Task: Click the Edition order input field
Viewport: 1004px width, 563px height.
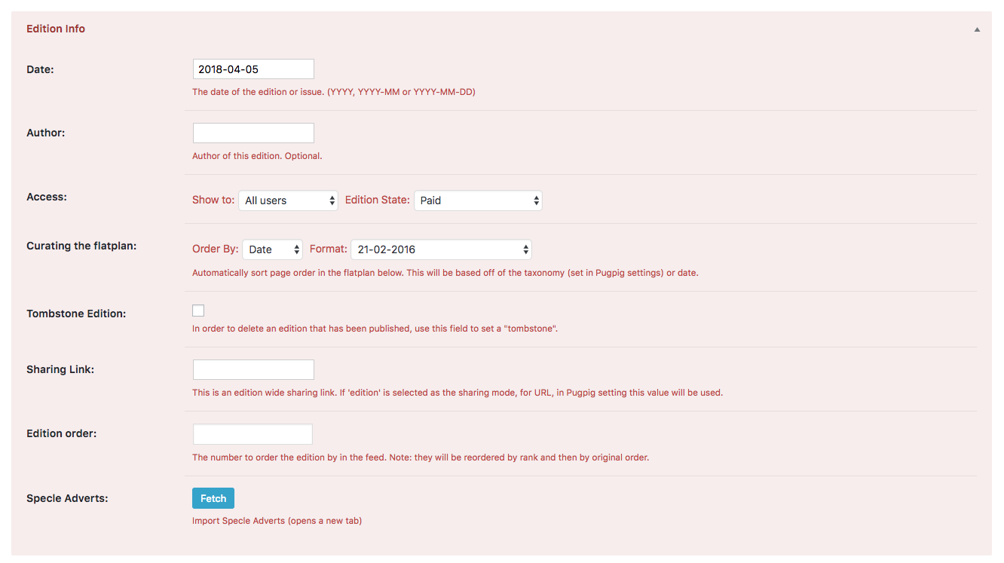Action: coord(253,434)
